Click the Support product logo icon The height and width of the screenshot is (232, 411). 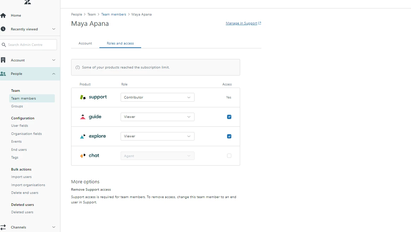(x=83, y=97)
